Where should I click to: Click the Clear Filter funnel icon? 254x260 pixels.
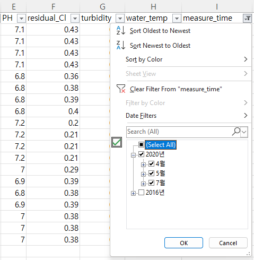(x=121, y=89)
